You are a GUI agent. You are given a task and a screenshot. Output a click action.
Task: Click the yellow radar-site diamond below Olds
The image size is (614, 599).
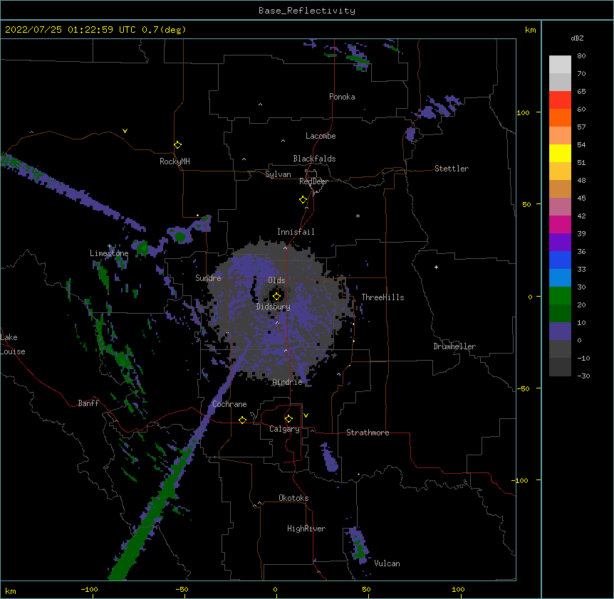277,297
